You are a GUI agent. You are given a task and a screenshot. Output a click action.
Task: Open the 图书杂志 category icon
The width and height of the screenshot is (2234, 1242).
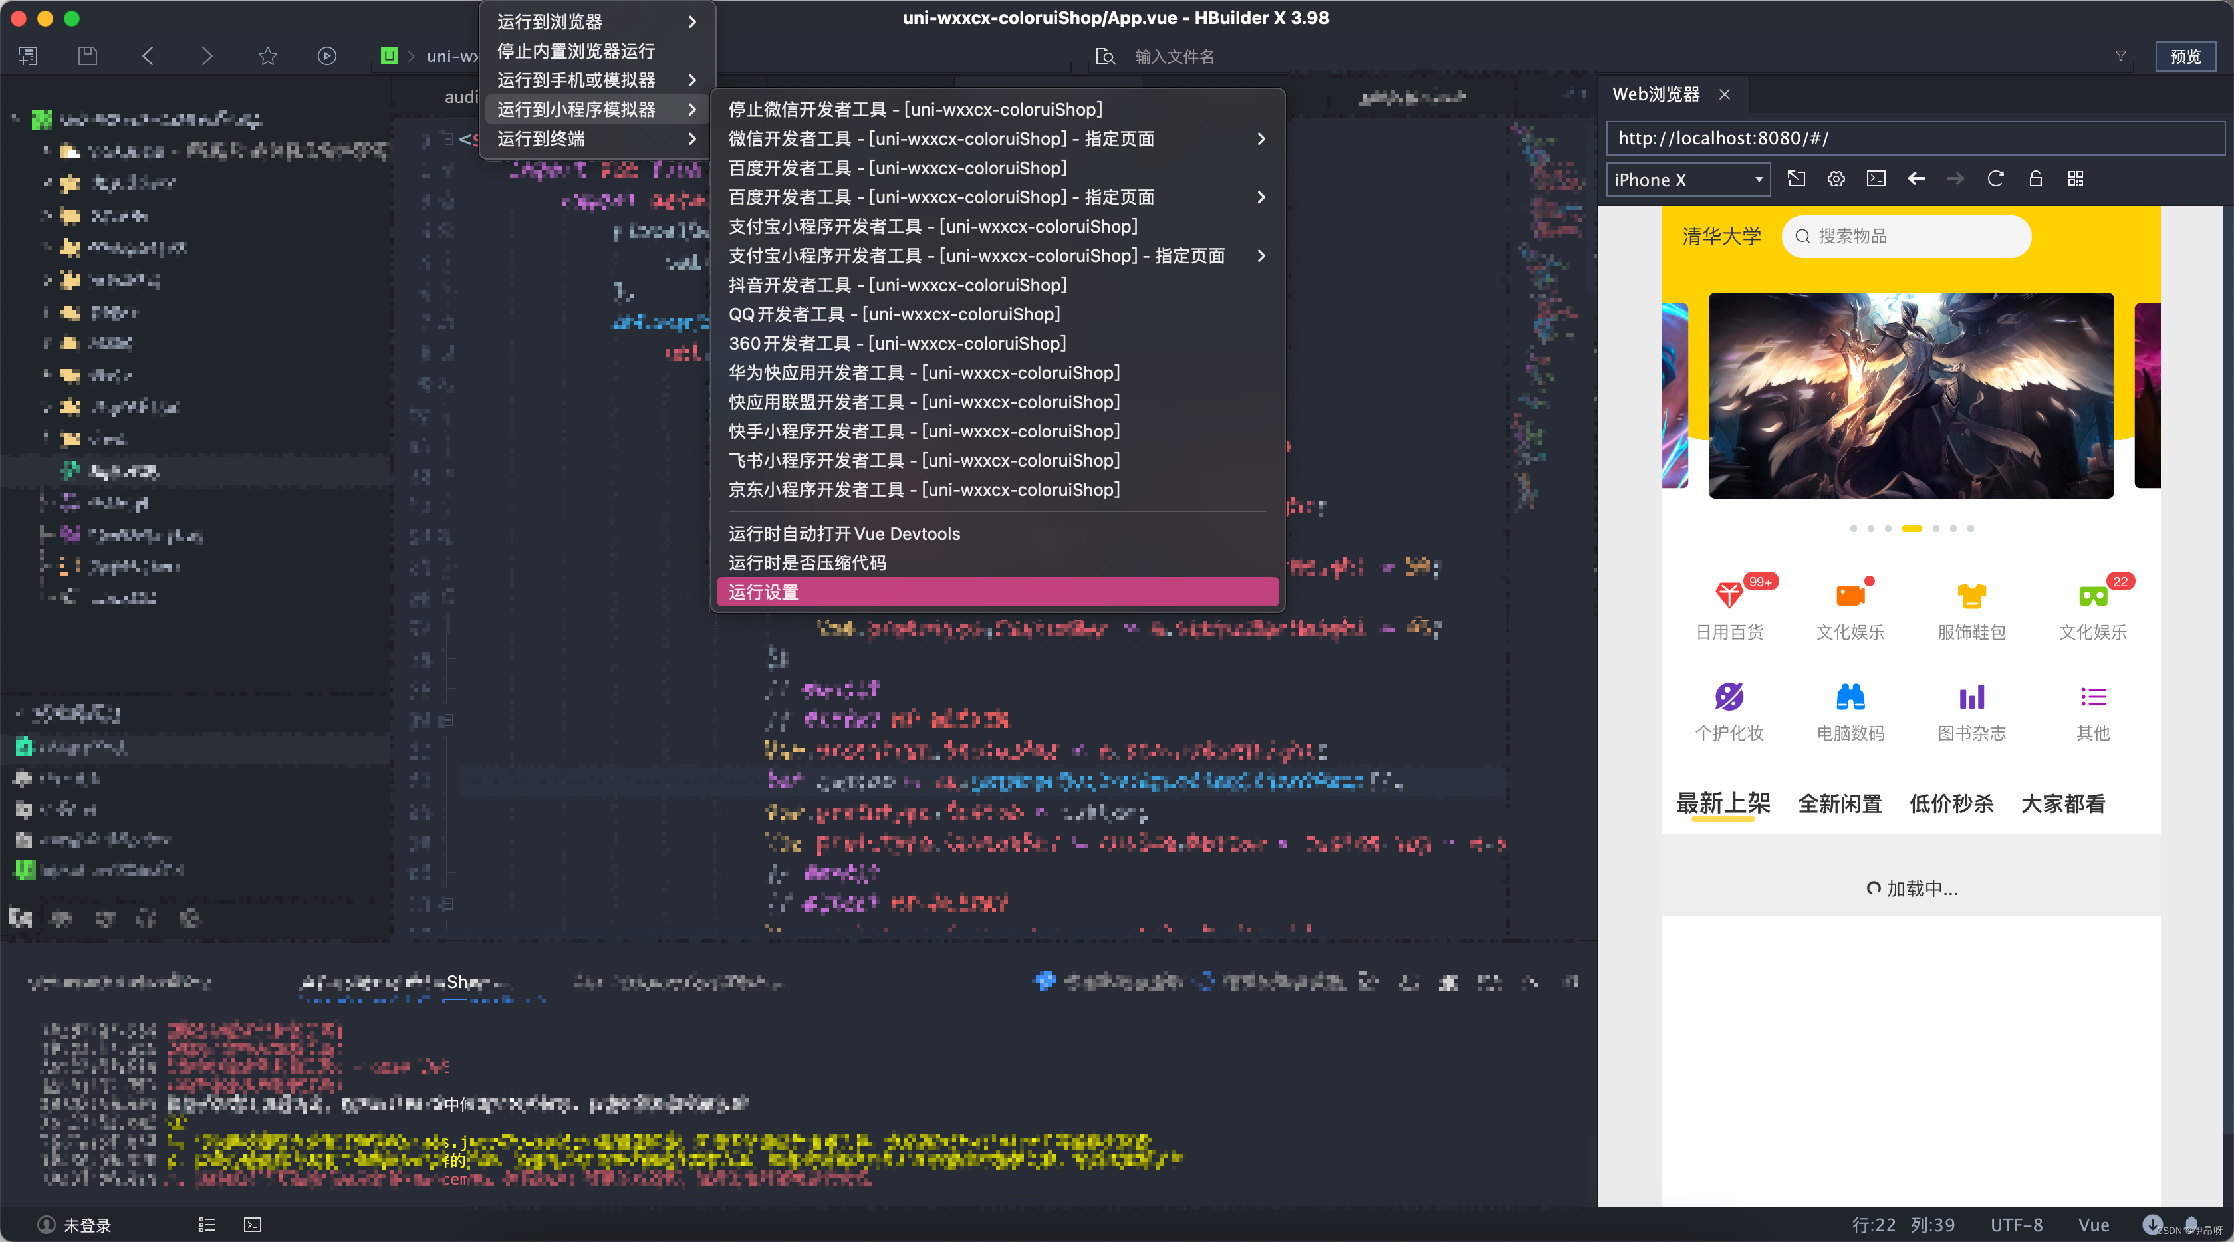[1971, 696]
